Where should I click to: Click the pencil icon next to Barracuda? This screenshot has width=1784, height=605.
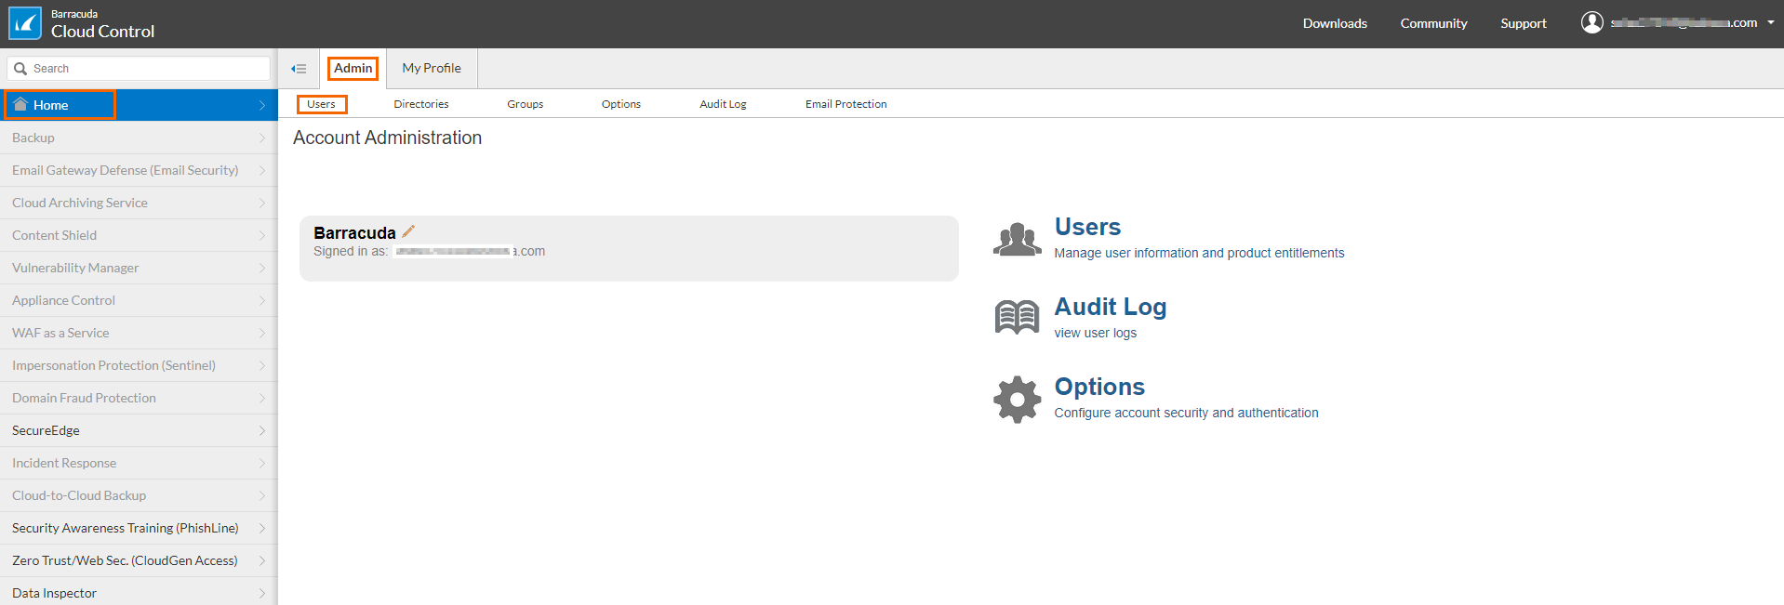pos(408,231)
